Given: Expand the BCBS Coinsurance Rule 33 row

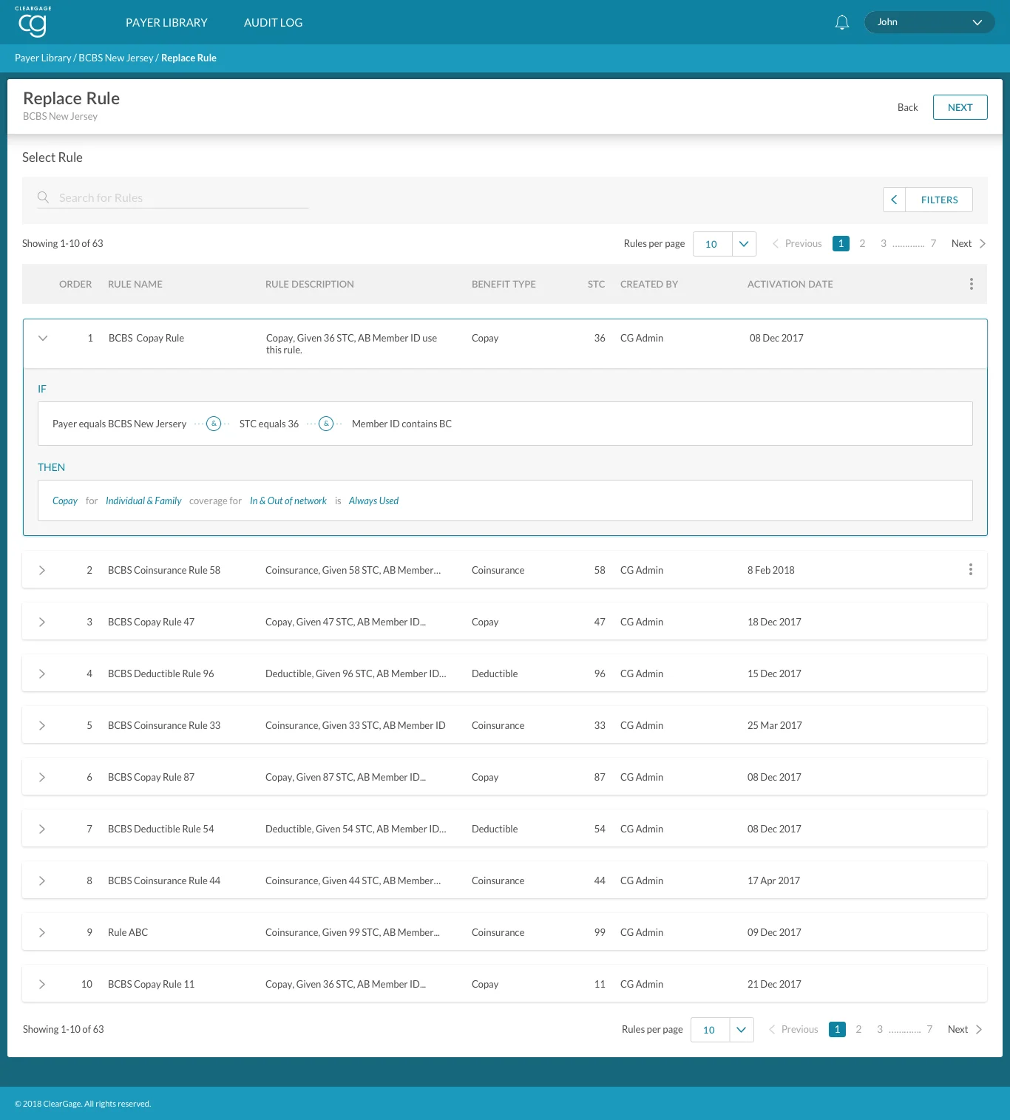Looking at the screenshot, I should (42, 725).
